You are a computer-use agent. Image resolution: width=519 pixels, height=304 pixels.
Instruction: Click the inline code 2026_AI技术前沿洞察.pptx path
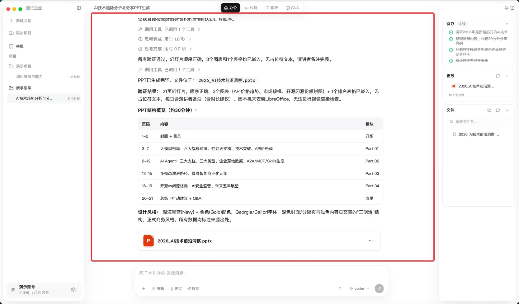tap(227, 80)
